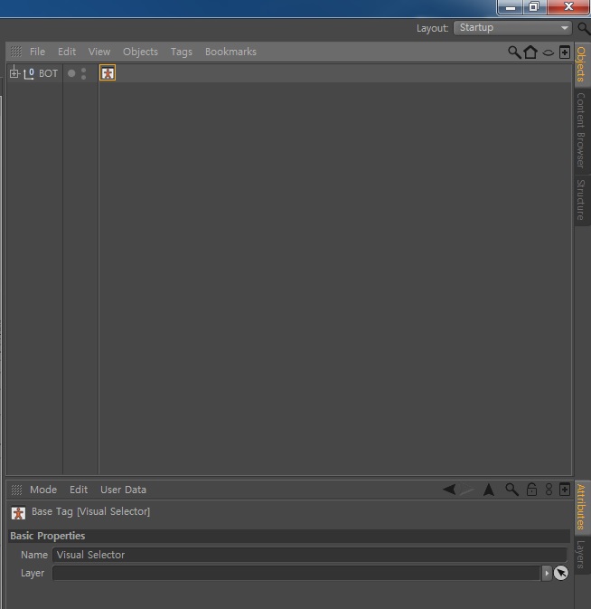This screenshot has width=591, height=609.
Task: Go back with Attribute Manager left arrow
Action: tap(449, 490)
